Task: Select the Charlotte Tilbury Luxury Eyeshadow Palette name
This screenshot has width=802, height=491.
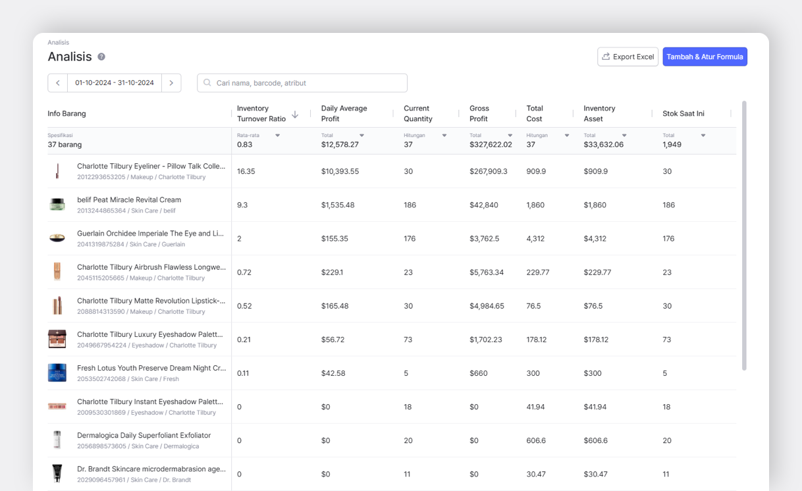Action: coord(150,334)
